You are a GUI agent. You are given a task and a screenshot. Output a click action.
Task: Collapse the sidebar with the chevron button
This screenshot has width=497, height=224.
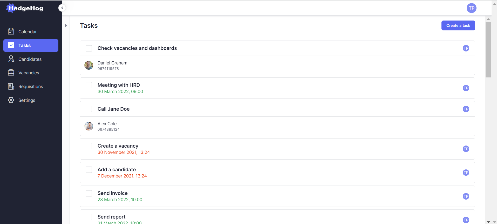point(62,8)
